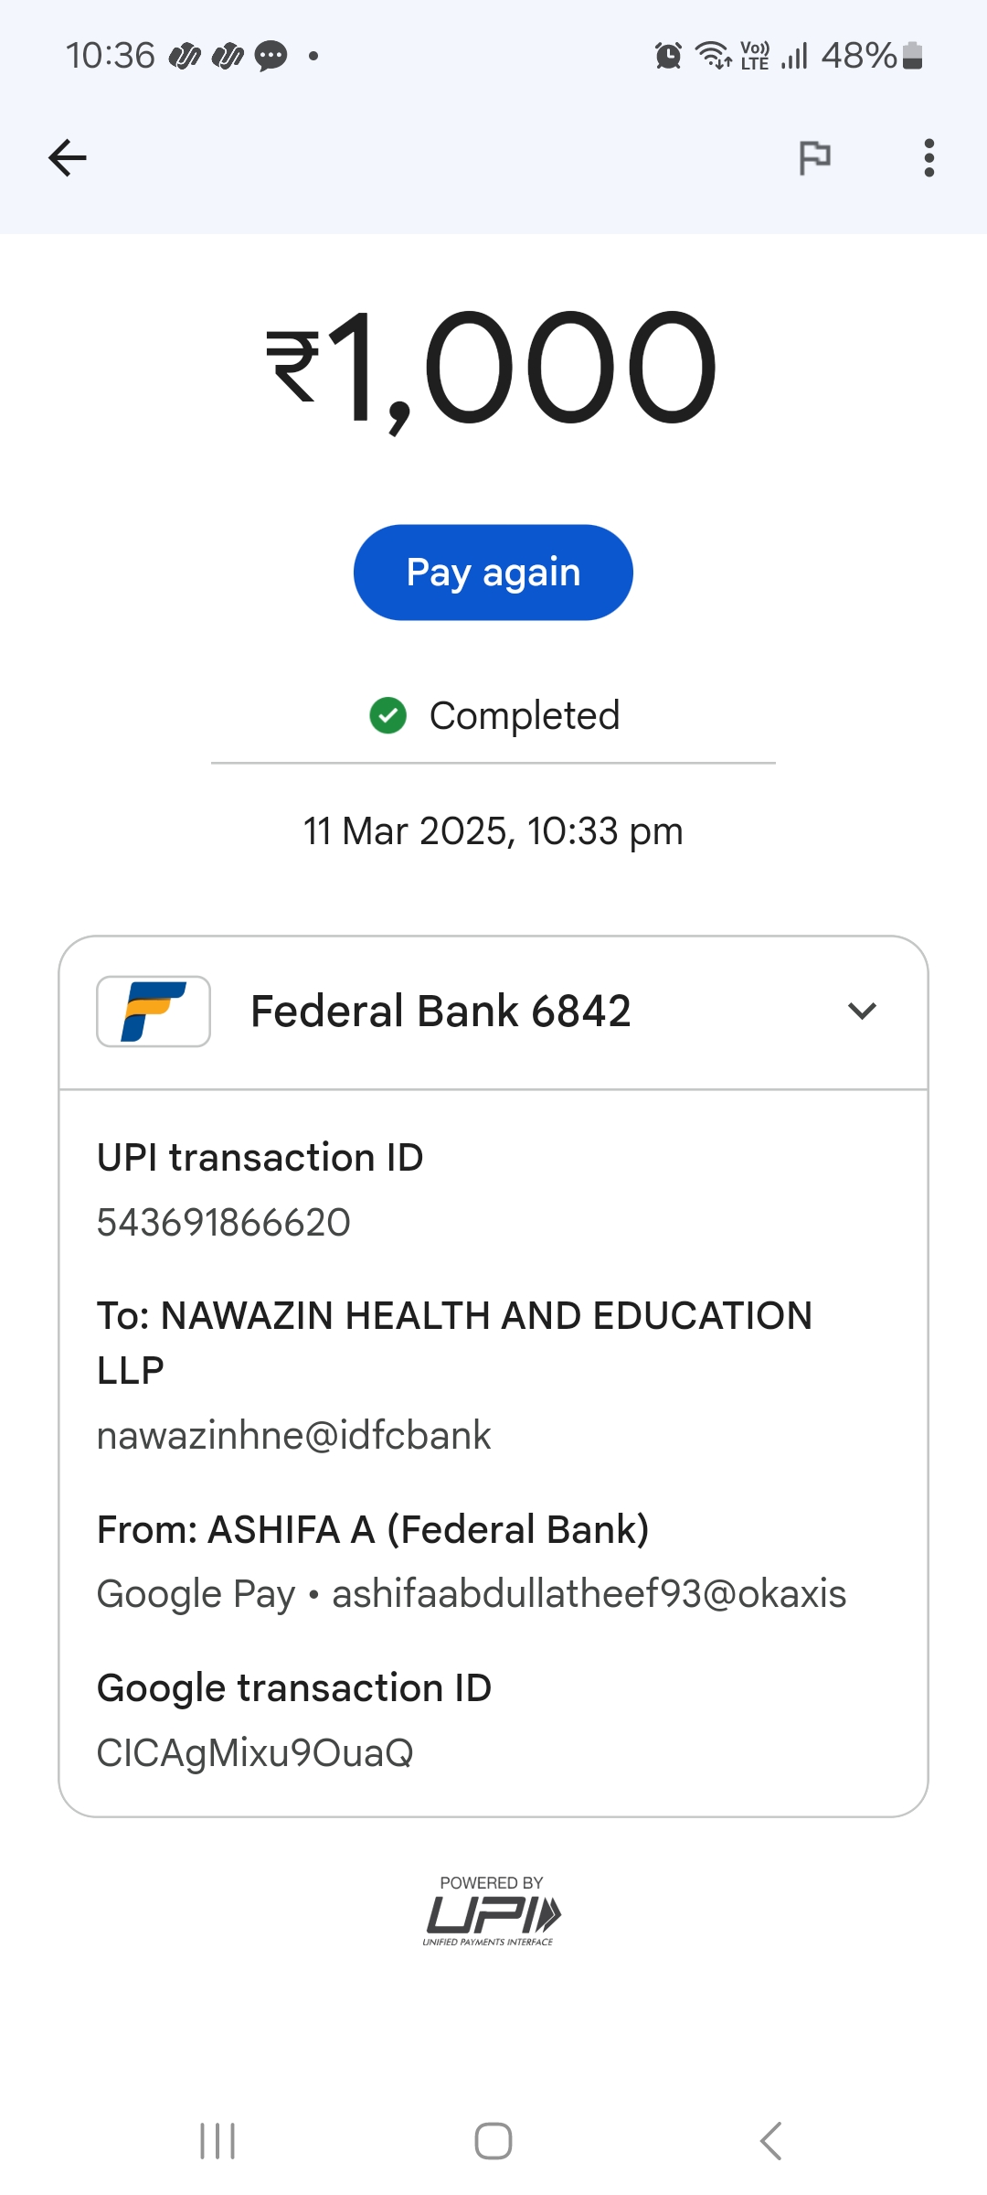
Task: Tap the green Completed checkmark icon
Action: point(387,715)
